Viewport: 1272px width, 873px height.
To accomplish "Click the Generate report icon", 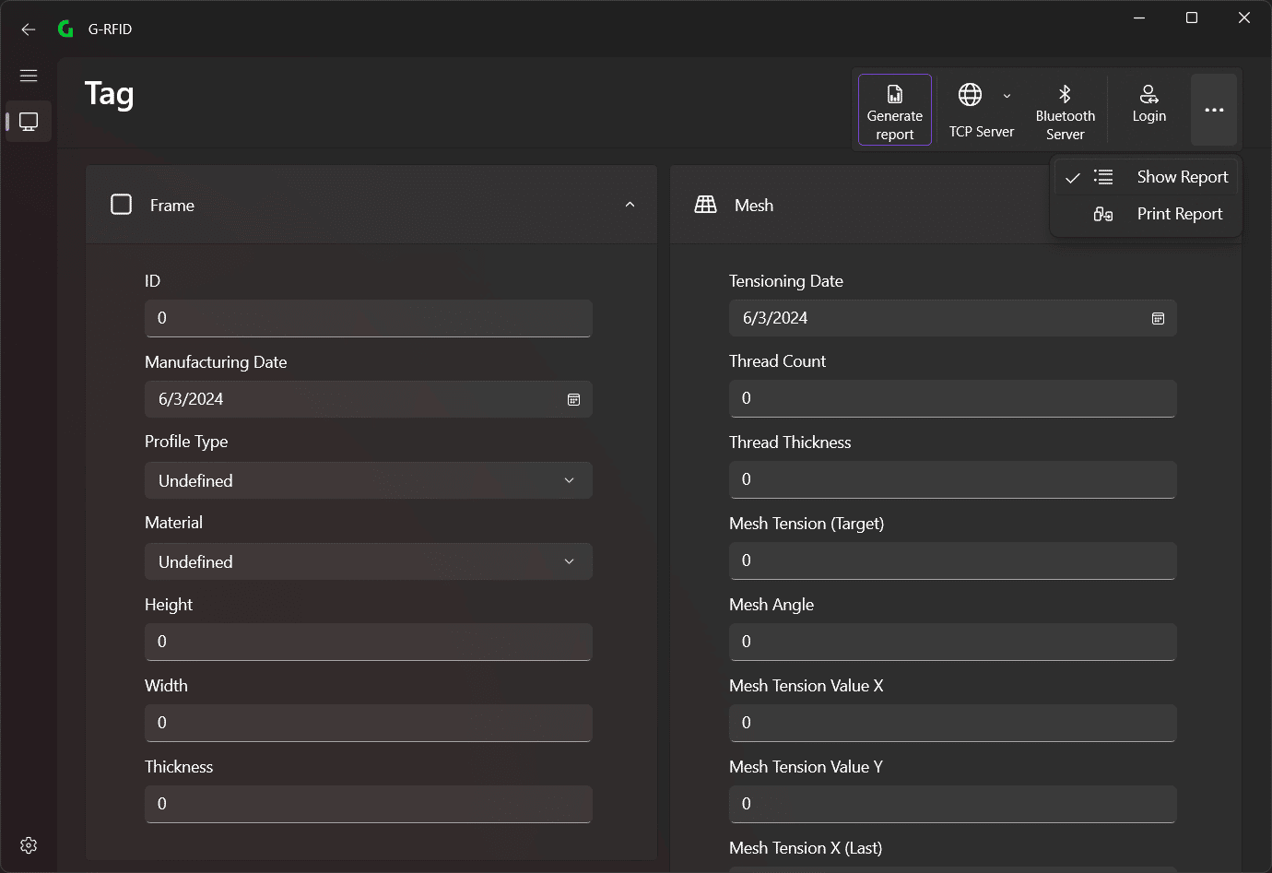I will pos(894,94).
